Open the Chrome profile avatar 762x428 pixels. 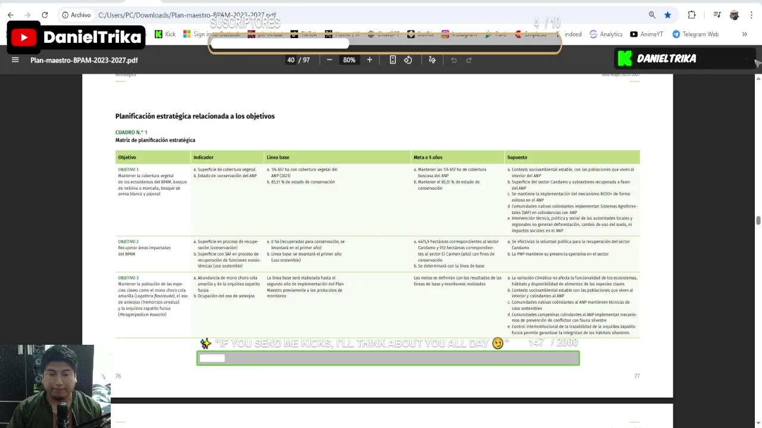[734, 15]
